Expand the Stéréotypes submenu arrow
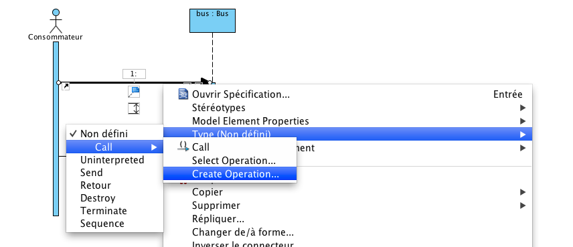573x247 pixels. click(523, 108)
